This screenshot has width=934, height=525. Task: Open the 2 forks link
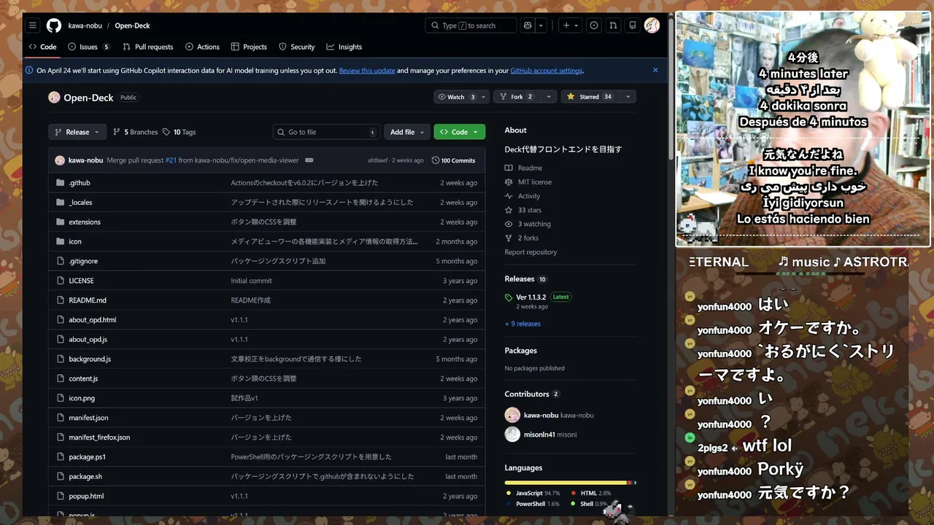point(522,238)
